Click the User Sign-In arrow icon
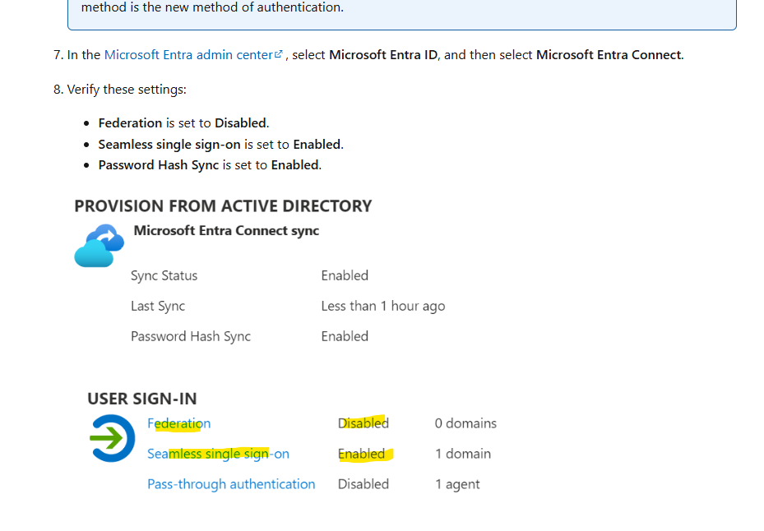 (x=112, y=438)
